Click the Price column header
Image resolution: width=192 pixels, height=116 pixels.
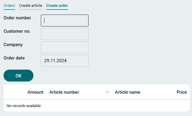pos(182,92)
